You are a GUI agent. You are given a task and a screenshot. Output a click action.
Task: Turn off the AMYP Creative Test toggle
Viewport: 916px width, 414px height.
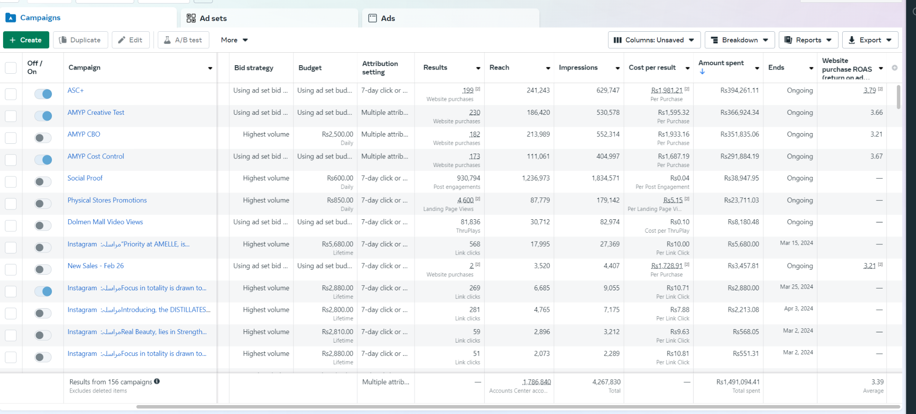point(43,116)
